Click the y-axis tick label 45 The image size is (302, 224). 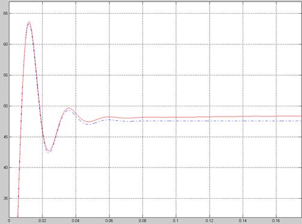pos(5,137)
